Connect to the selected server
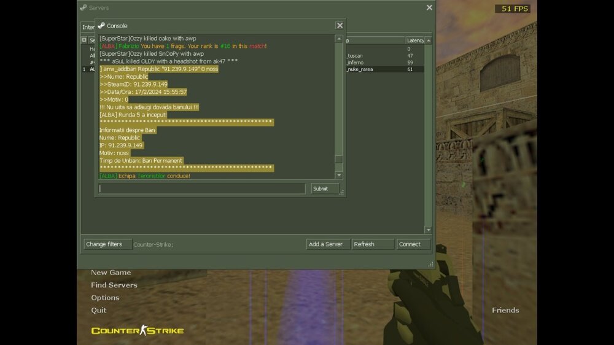Viewport: 614px width, 345px height. (x=413, y=244)
